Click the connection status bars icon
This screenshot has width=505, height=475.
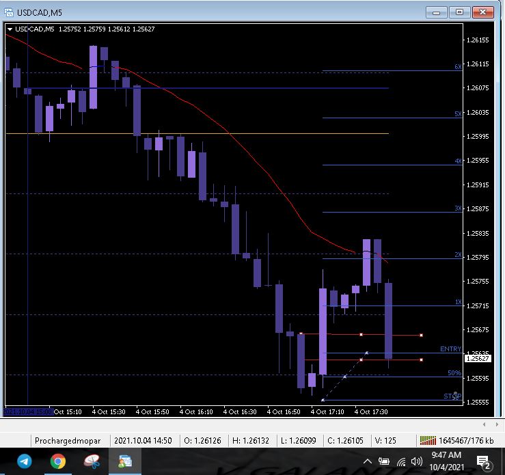coord(428,440)
